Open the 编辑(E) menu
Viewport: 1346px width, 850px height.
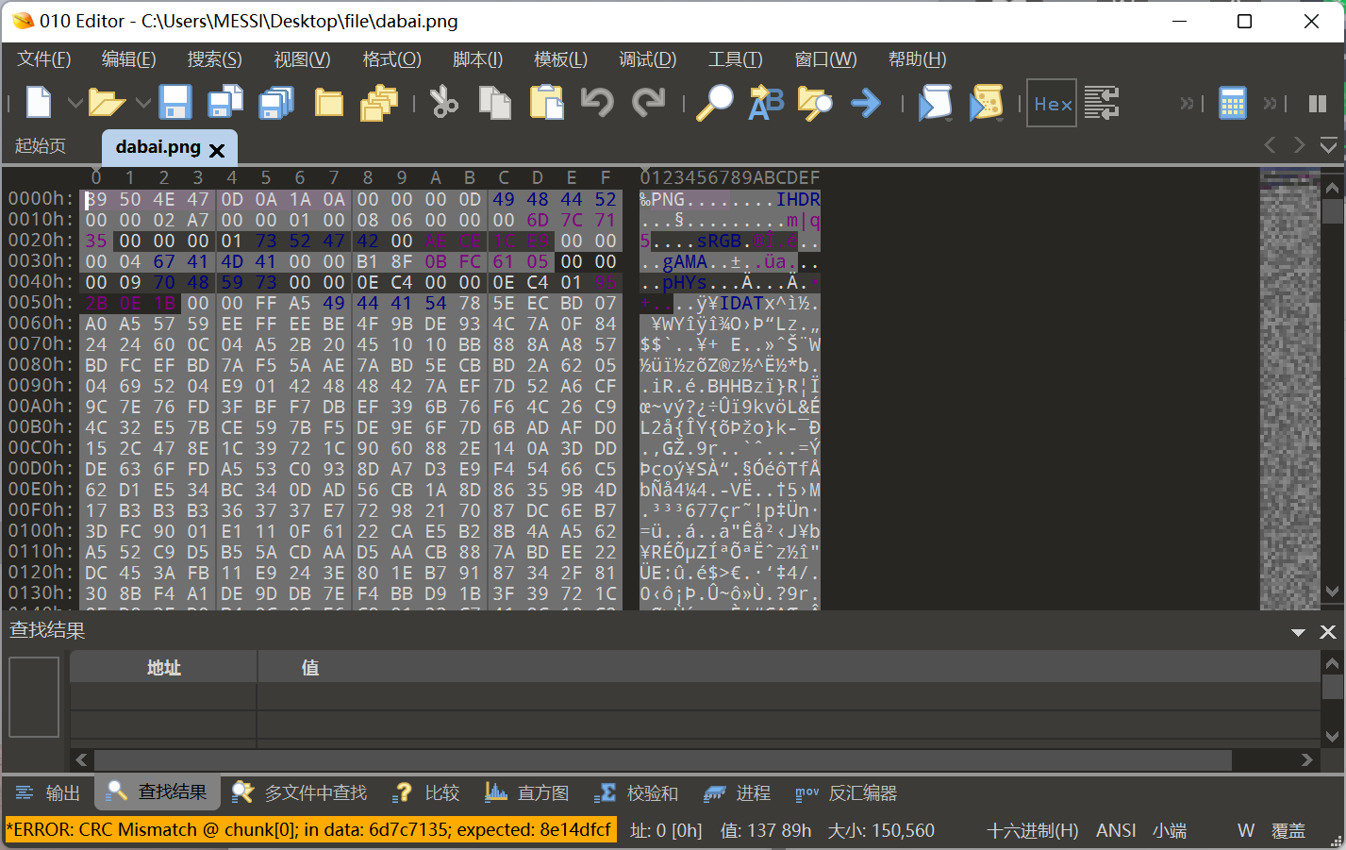(x=128, y=58)
